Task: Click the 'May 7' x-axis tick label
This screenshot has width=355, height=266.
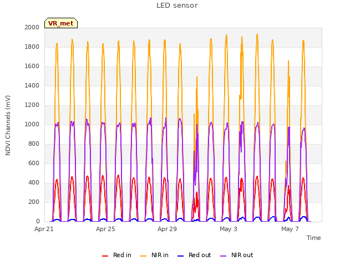Action: [x=290, y=229]
